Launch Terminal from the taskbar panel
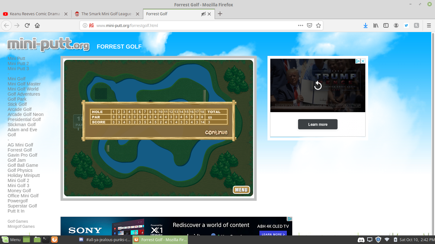 click(46, 240)
